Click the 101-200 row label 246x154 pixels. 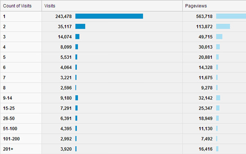[11, 139]
